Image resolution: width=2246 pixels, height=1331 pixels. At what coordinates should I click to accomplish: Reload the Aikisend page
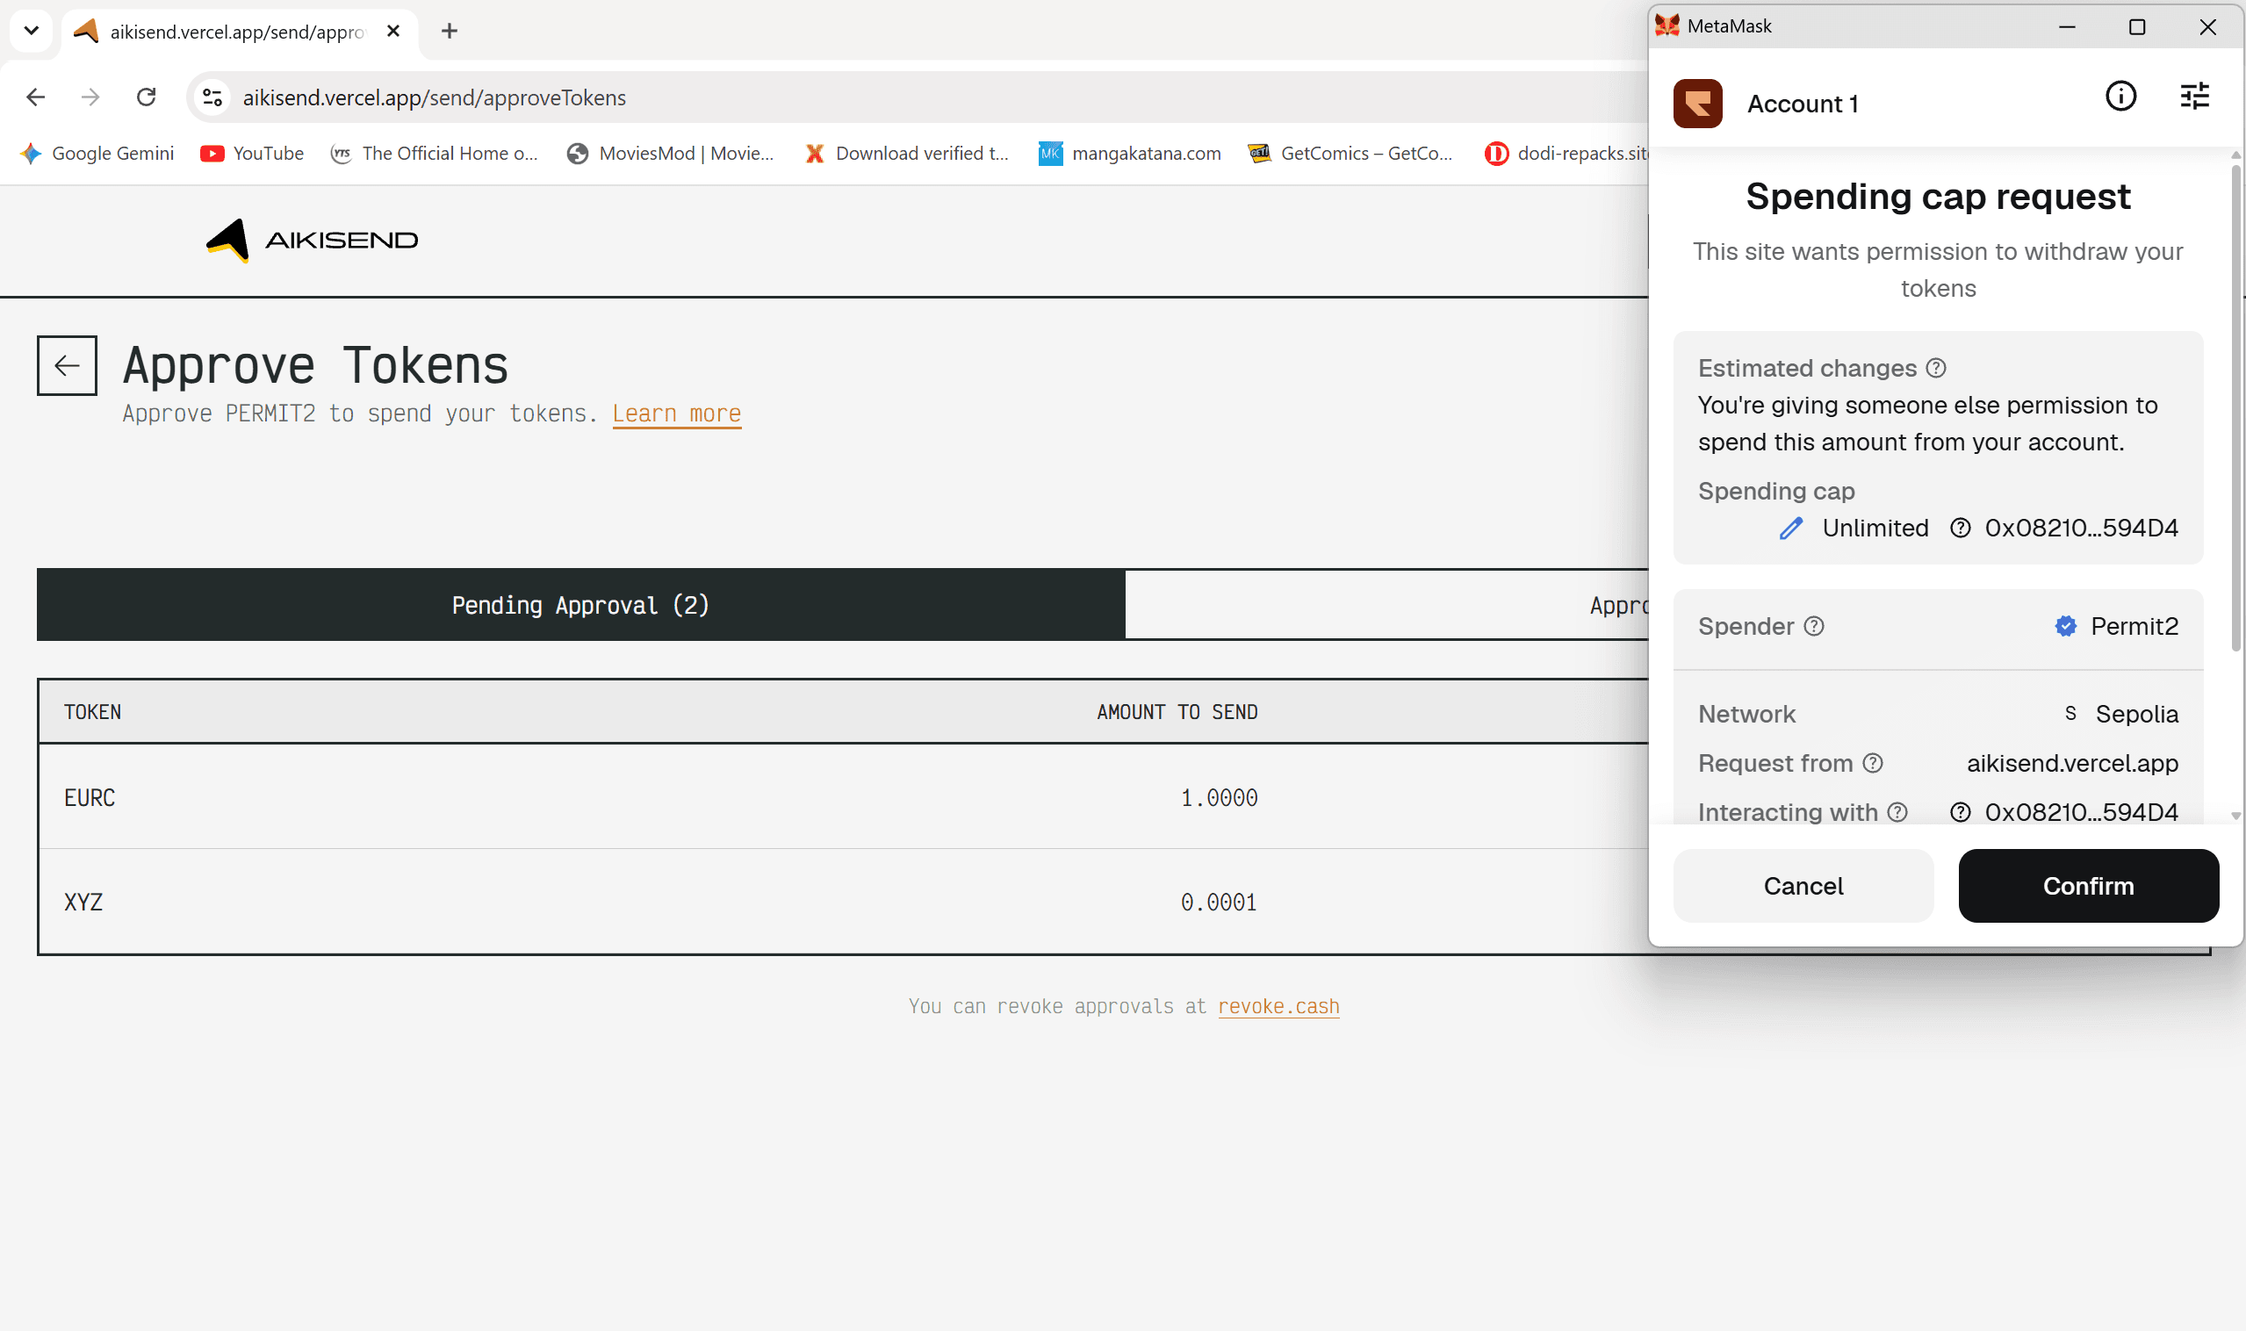147,97
